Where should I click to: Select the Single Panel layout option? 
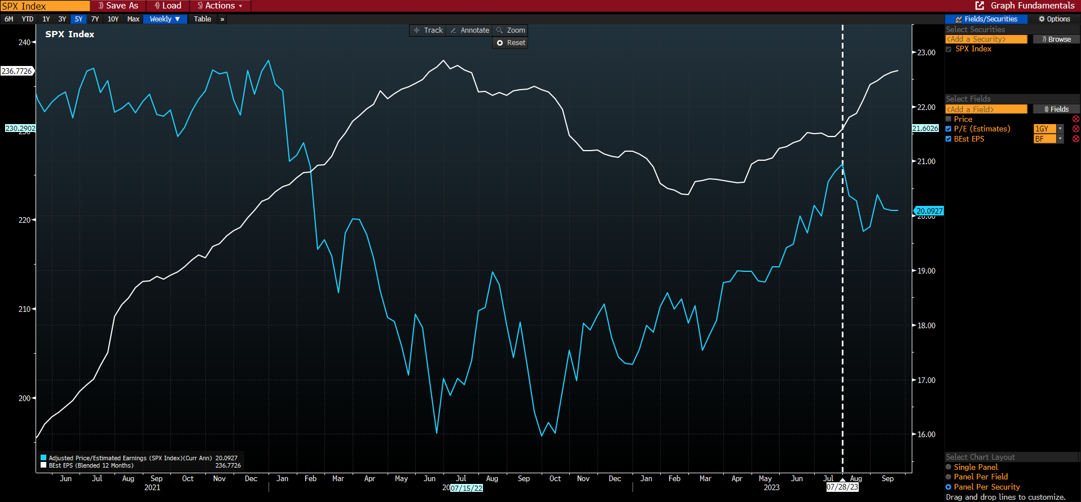[948, 467]
